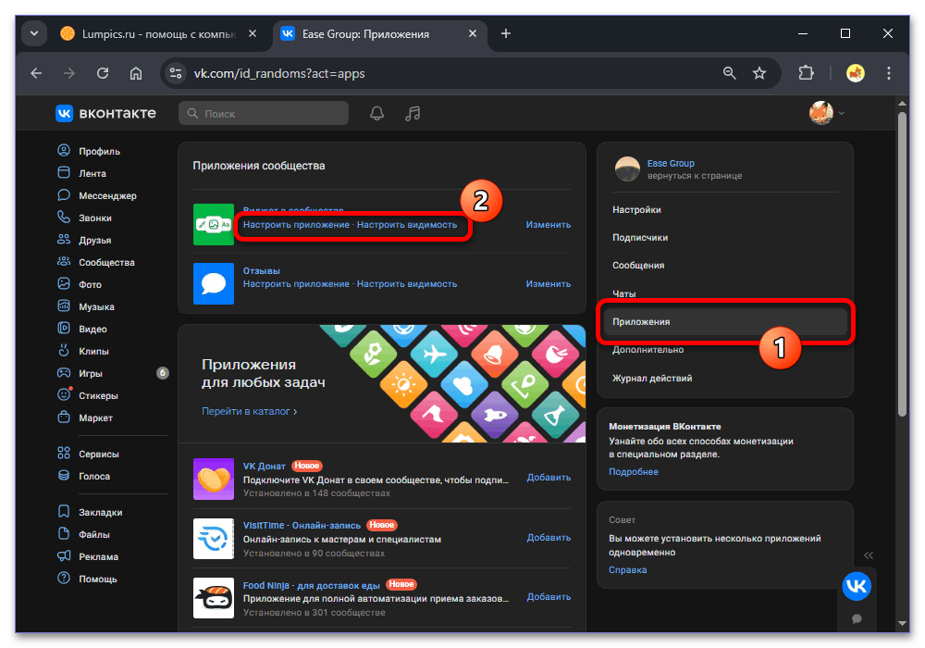Expand the VK account avatar menu
The image size is (925, 648).
(827, 113)
